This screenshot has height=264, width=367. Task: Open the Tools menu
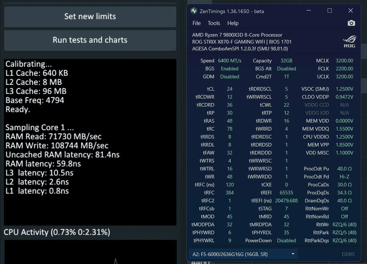214,23
